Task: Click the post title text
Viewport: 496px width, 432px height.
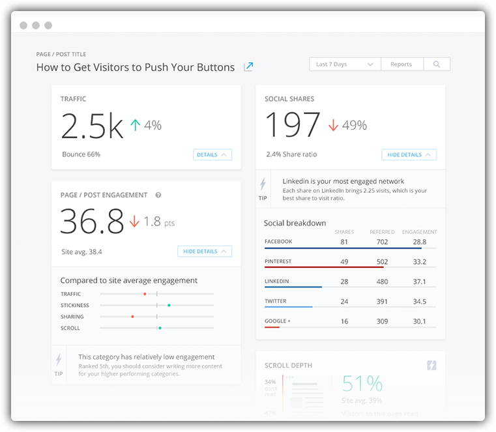Action: pos(136,67)
